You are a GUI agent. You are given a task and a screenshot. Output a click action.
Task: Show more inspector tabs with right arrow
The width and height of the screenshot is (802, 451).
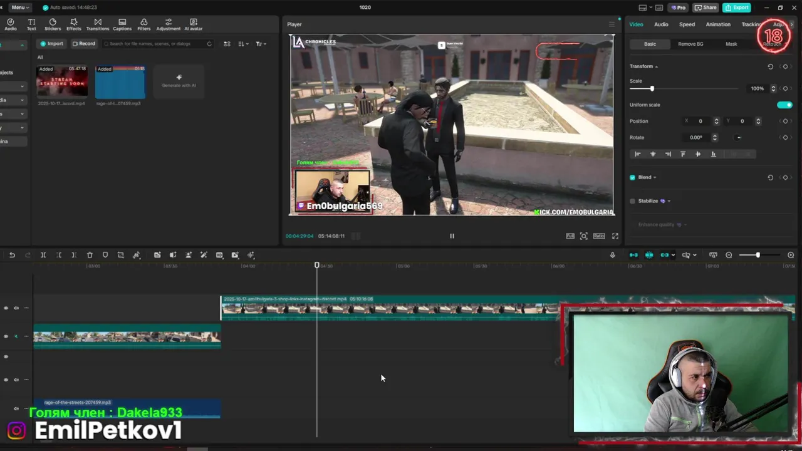click(791, 24)
